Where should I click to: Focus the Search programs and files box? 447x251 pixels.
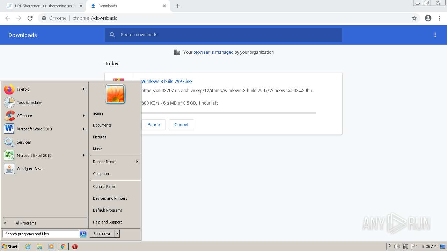(x=41, y=234)
